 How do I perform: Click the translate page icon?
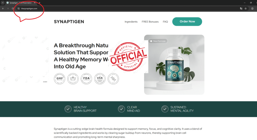click(241, 8)
